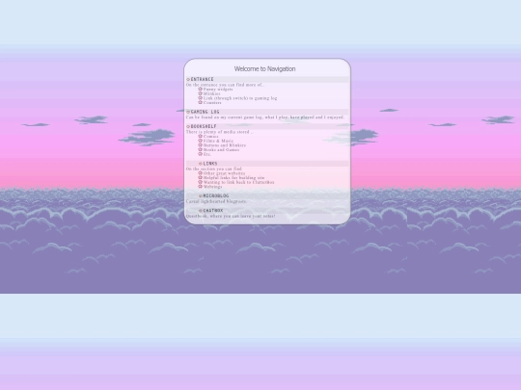Screen dimensions: 521x390
Task: Select the 'Other great websites' item
Action: pyautogui.click(x=224, y=173)
